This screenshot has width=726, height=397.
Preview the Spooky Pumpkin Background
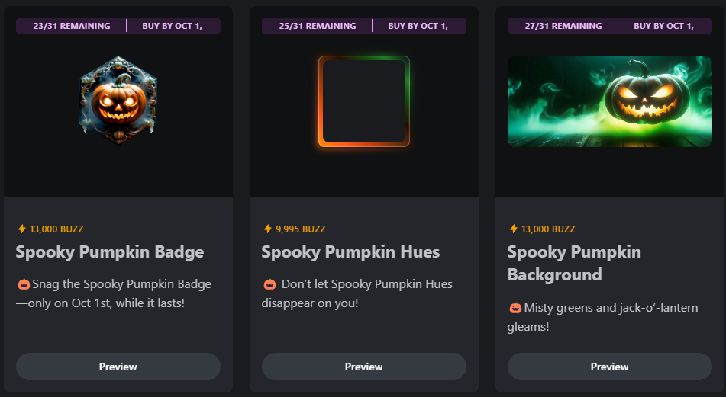610,367
